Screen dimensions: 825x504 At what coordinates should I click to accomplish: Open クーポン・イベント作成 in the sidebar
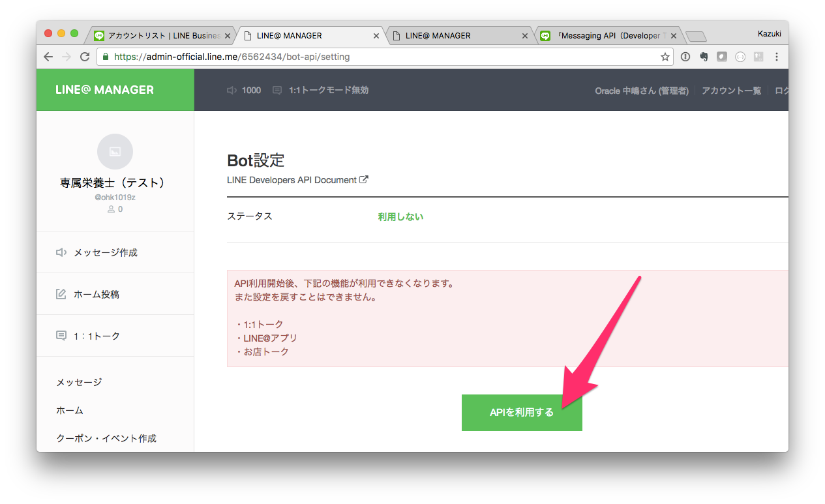pyautogui.click(x=106, y=438)
